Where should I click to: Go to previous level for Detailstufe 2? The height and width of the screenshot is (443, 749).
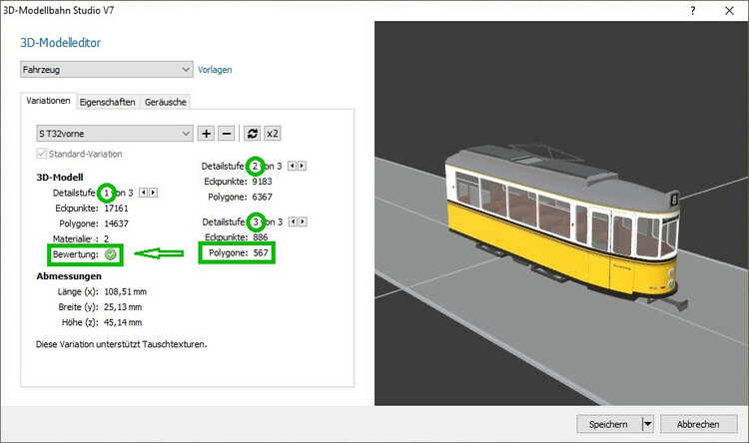[x=291, y=166]
